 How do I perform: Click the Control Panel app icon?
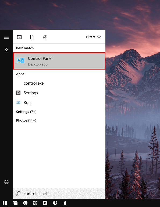tap(20, 60)
